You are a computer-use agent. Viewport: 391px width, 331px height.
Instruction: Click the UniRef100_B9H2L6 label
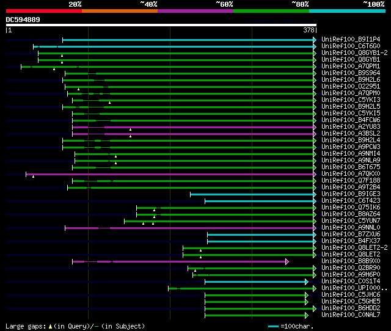(351, 80)
